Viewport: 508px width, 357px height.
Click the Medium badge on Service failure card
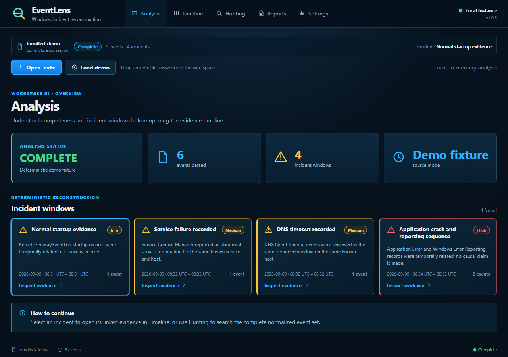tap(233, 230)
